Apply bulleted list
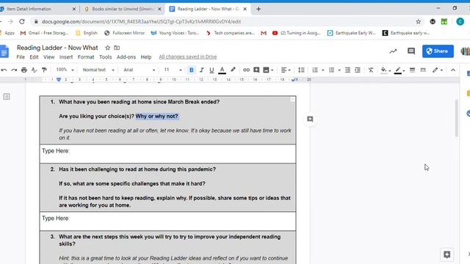The width and height of the screenshot is (470, 264). pyautogui.click(x=331, y=70)
